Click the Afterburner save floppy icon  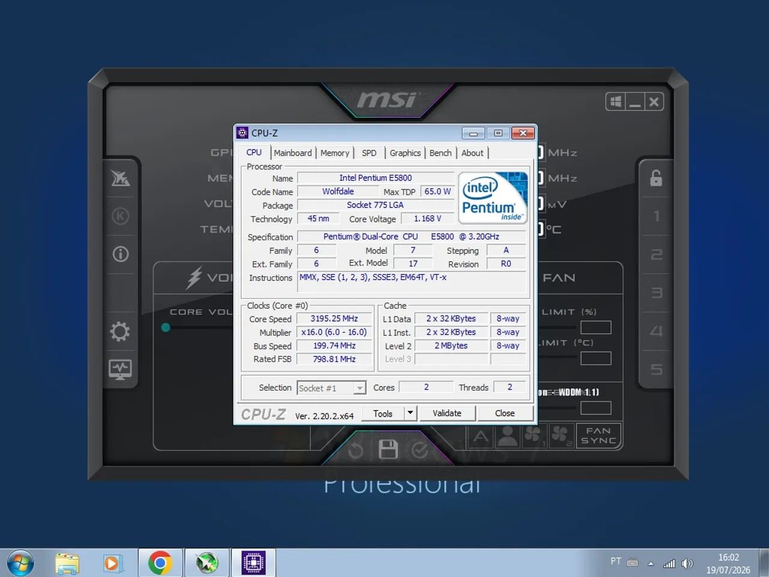pyautogui.click(x=388, y=450)
